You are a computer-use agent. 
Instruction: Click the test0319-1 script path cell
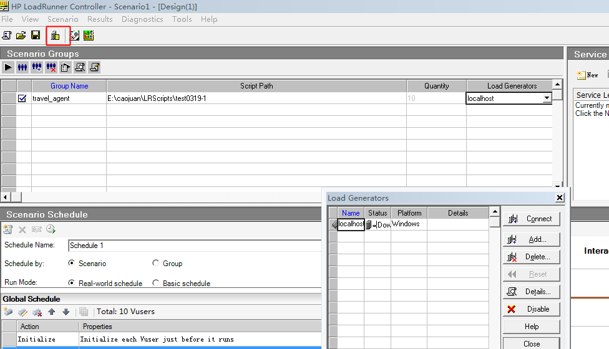point(256,98)
